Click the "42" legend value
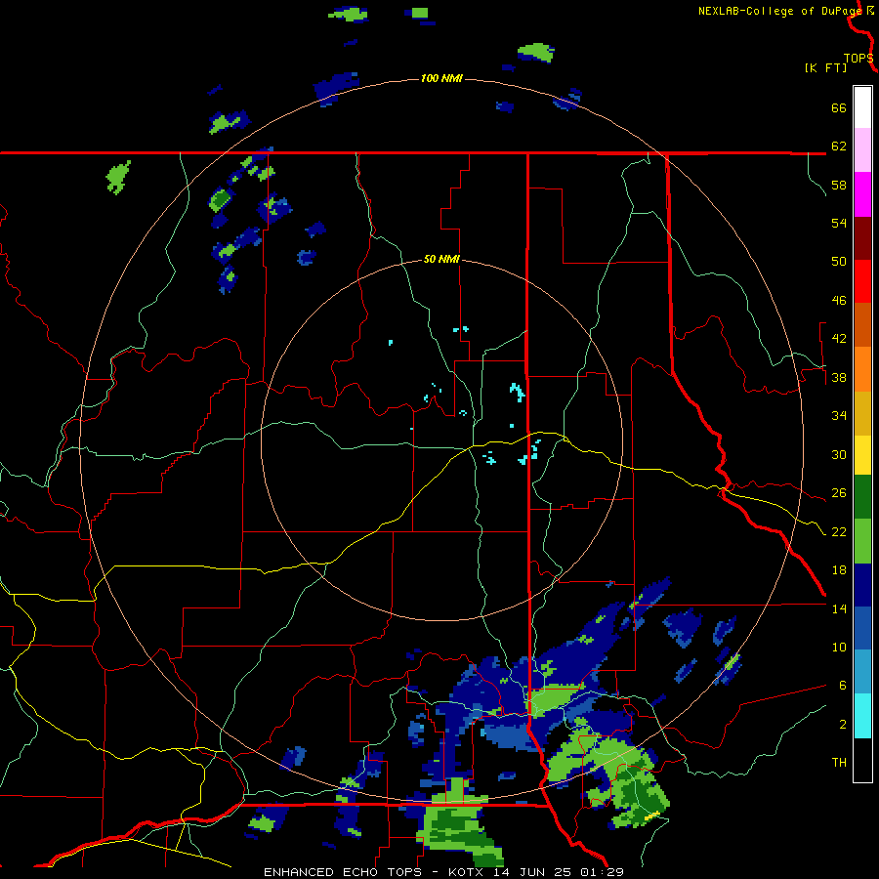 pos(839,339)
